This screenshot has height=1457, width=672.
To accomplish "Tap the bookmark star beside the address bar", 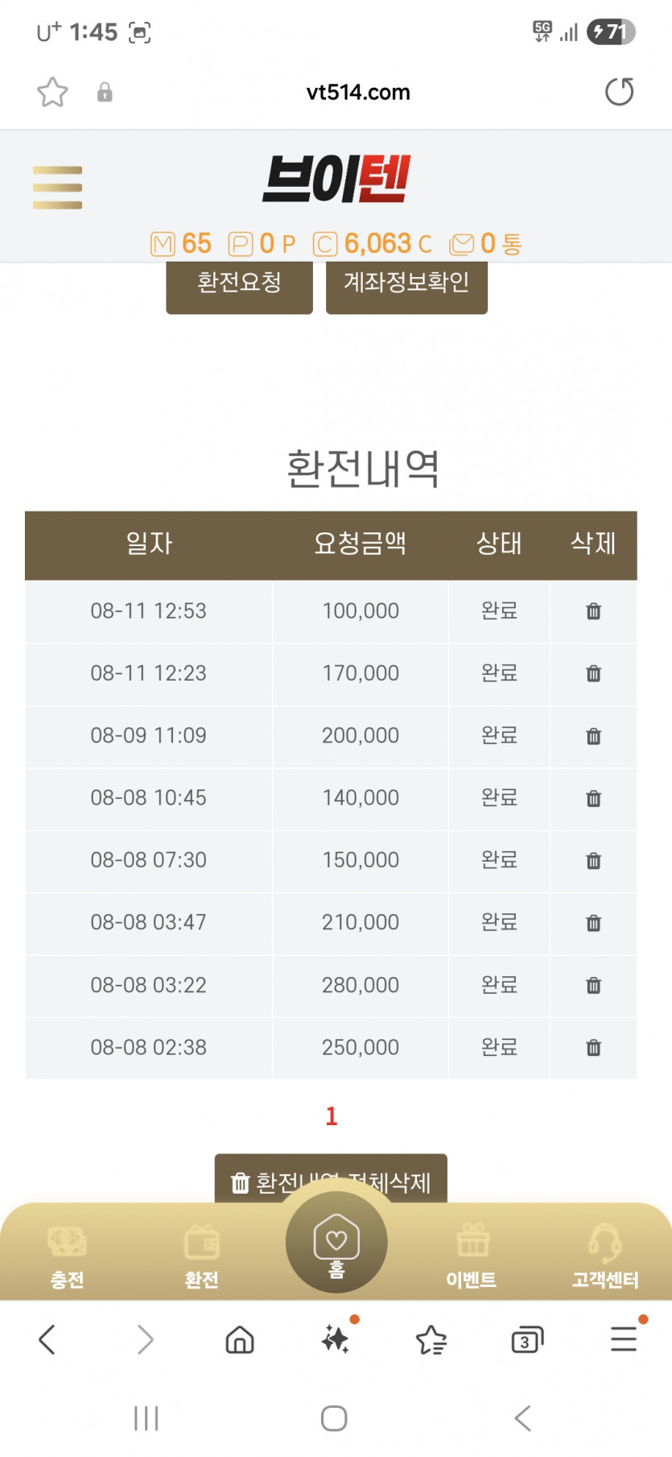I will [52, 93].
